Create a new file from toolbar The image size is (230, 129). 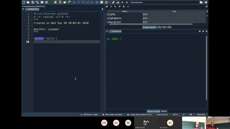tap(24, 2)
